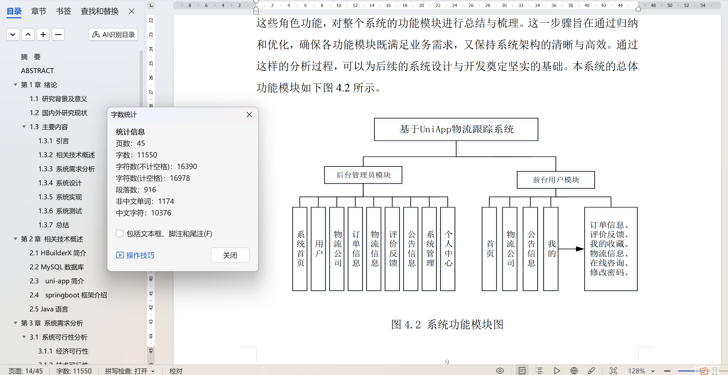This screenshot has width=728, height=375.
Task: Open the 查找和替换 tab
Action: [x=99, y=11]
